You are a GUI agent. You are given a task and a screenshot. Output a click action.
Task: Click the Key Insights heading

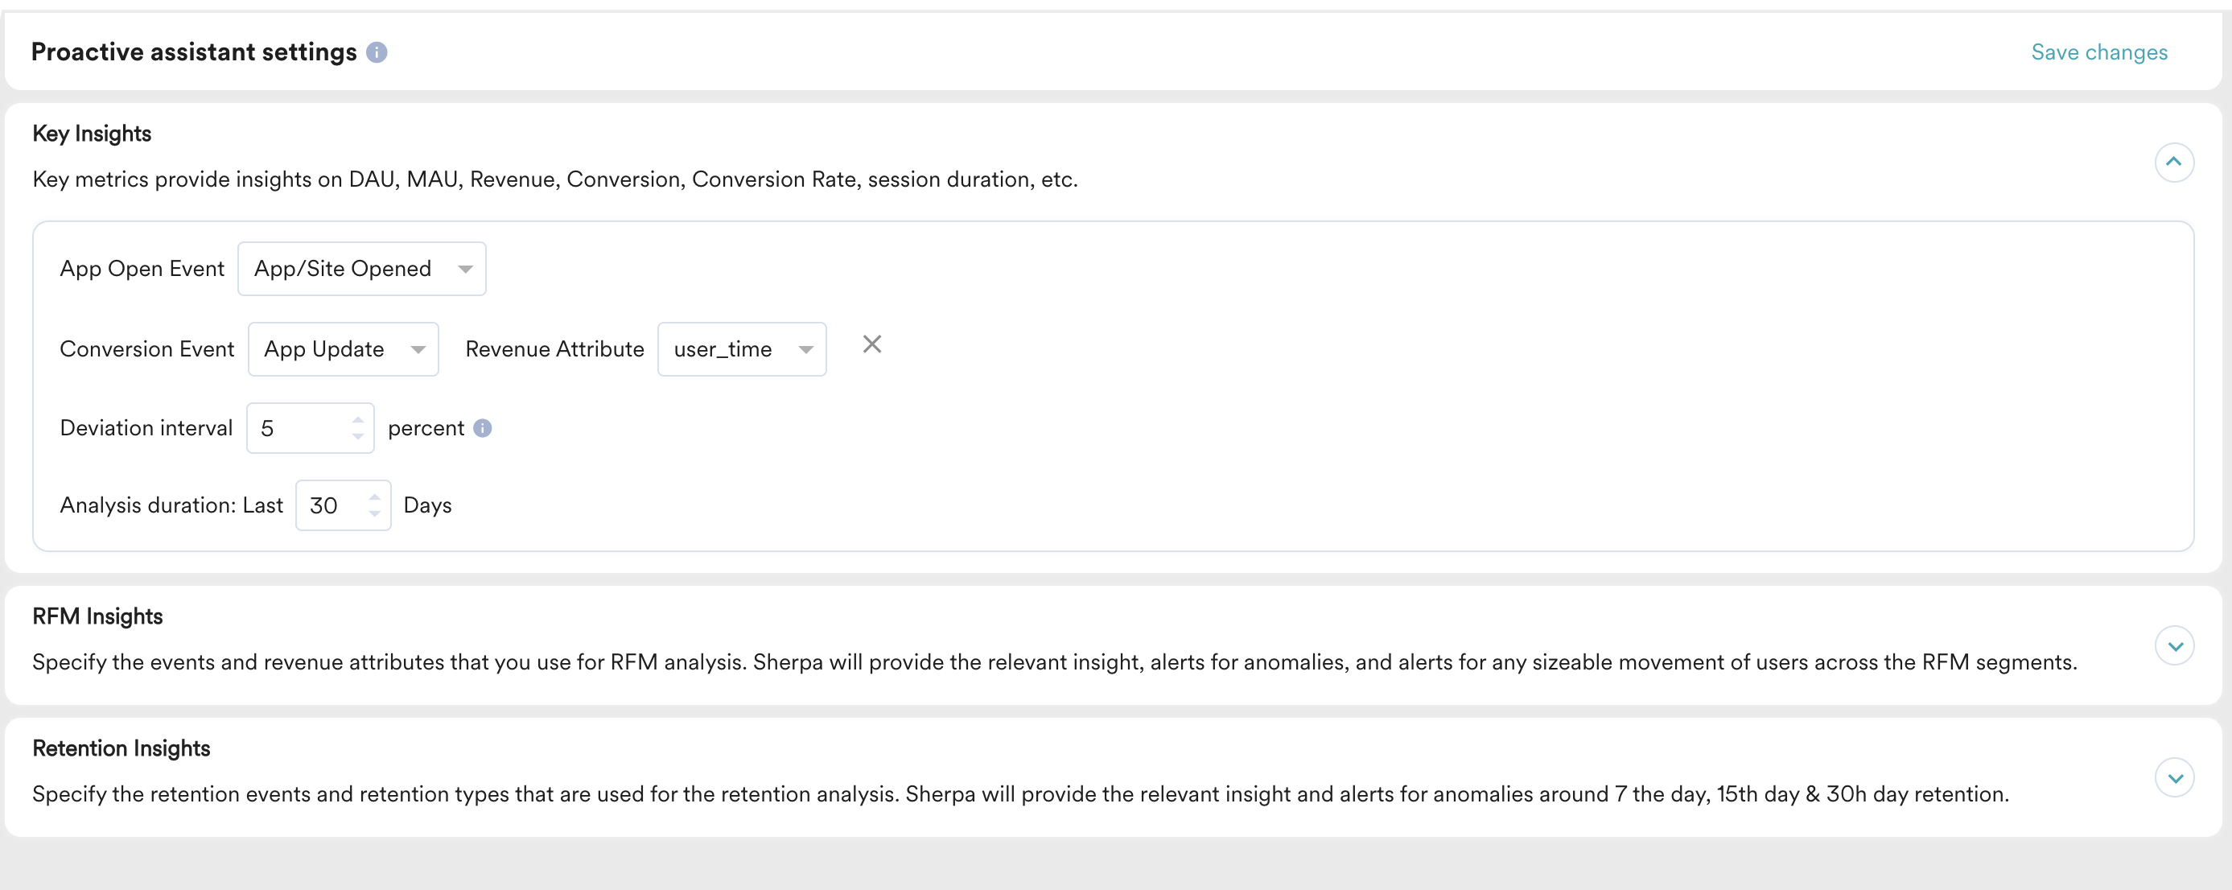92,134
